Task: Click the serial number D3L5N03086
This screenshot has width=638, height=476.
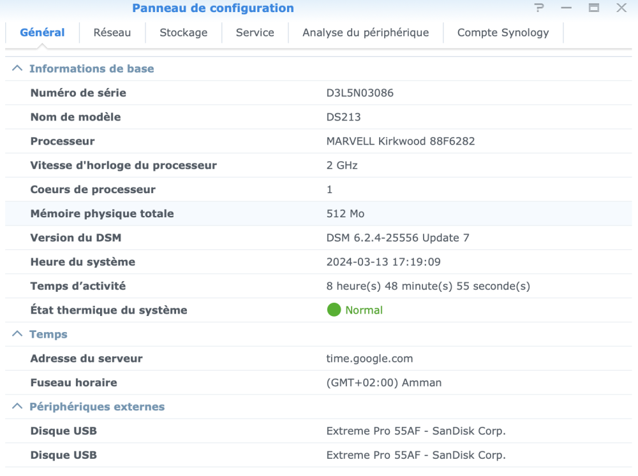Action: (360, 93)
